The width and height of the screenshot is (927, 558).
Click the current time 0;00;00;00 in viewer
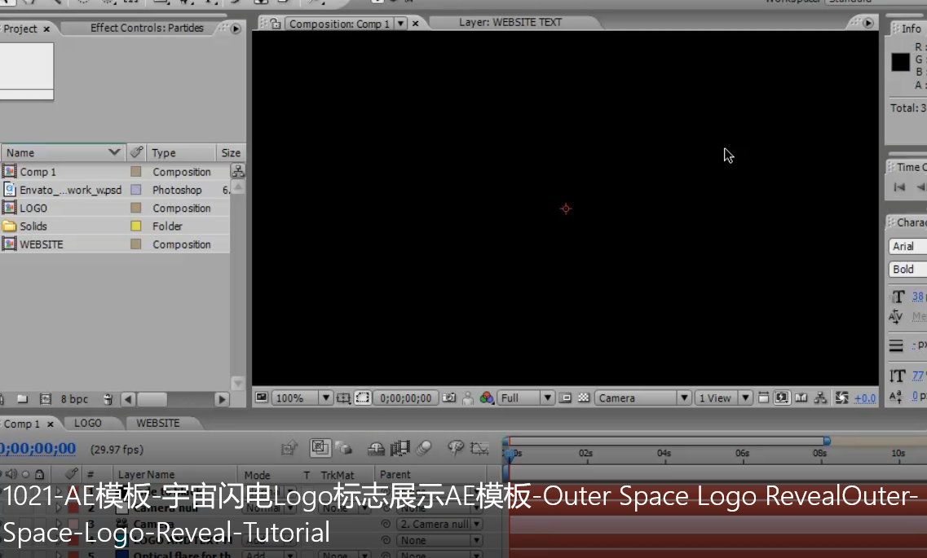pyautogui.click(x=405, y=398)
